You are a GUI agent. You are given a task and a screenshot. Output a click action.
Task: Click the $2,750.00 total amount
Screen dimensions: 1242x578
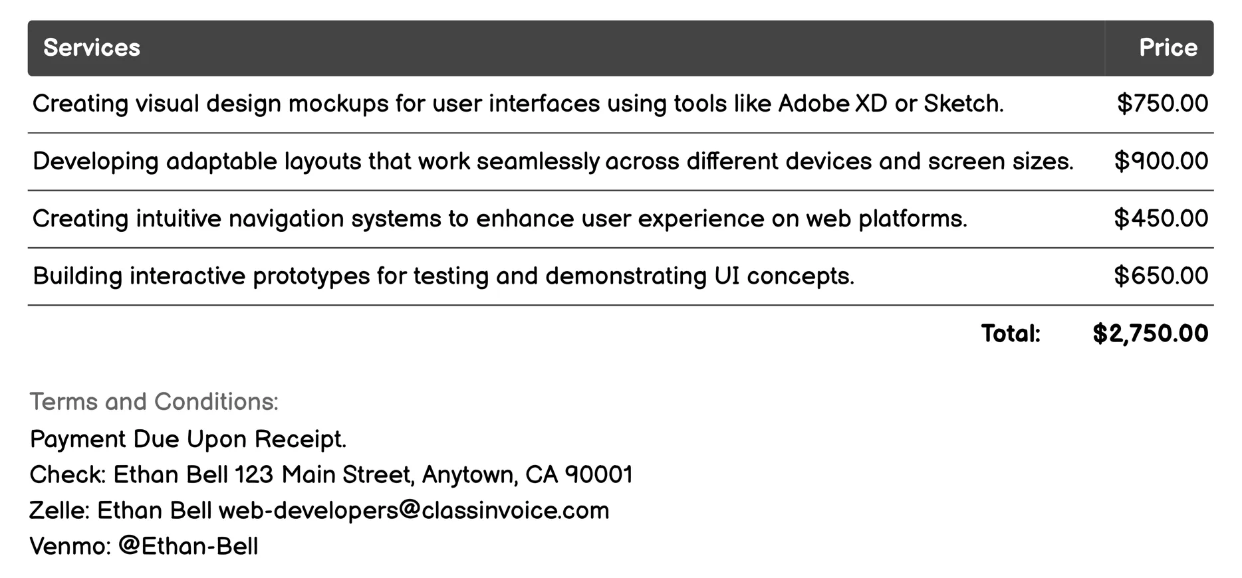coord(1150,334)
